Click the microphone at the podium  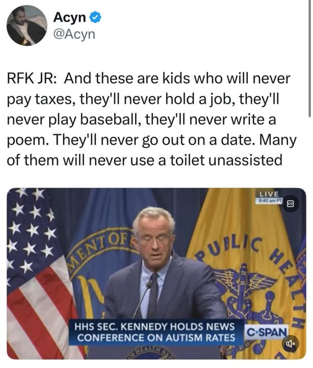(148, 286)
